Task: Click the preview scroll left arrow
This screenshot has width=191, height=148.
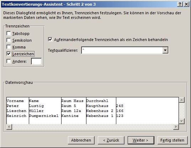Action: tap(9, 127)
